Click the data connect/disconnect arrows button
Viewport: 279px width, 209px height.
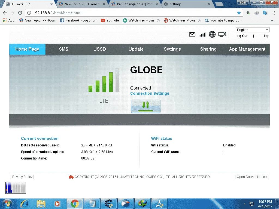coord(145,106)
